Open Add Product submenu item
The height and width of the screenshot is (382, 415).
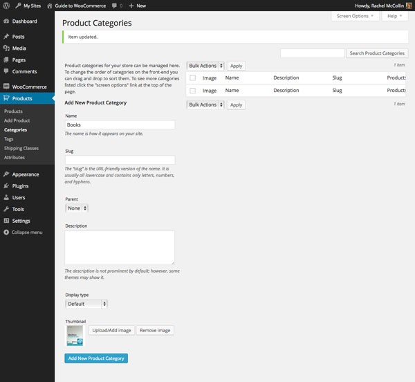(x=17, y=120)
